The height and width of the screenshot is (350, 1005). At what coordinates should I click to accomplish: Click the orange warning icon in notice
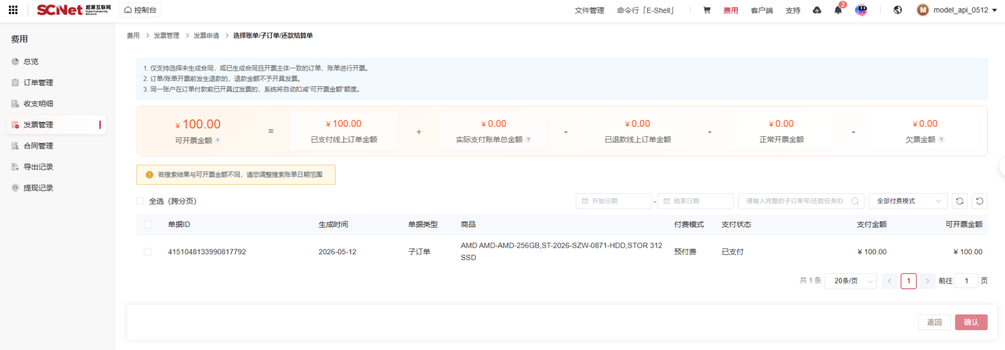coord(149,175)
